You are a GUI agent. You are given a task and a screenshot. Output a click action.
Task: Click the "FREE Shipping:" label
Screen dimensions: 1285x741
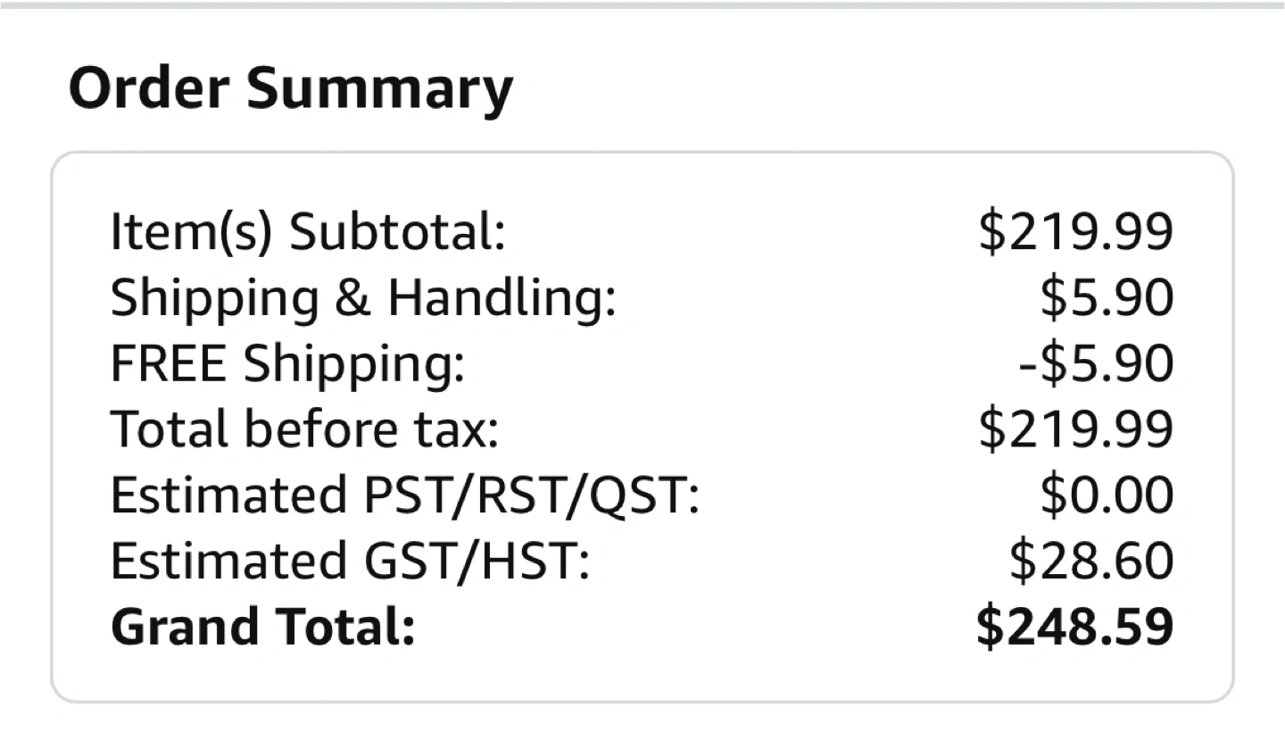(x=287, y=363)
